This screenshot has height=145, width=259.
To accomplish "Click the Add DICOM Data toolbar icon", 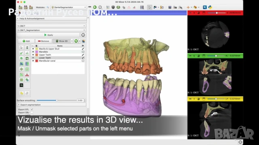I will (x=25, y=7).
